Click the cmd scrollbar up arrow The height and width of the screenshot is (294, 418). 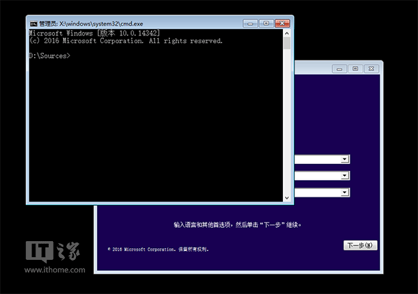click(286, 33)
